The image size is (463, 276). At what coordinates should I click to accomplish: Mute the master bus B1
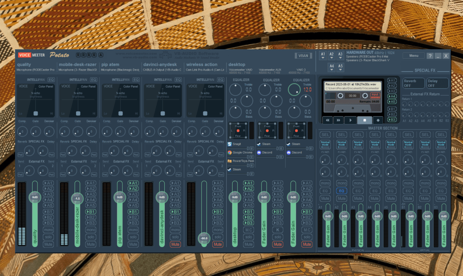coord(408,198)
